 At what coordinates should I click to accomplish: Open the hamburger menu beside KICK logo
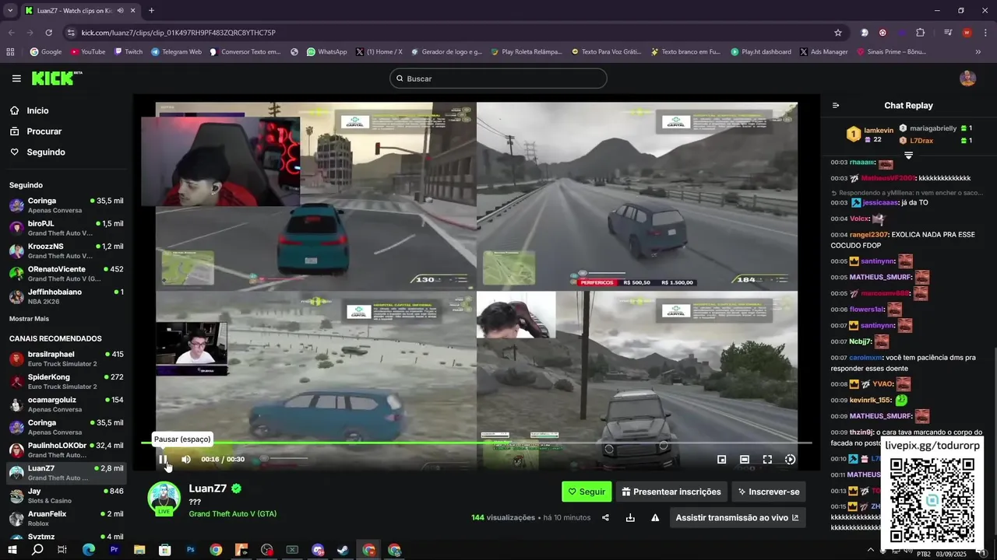(x=16, y=79)
